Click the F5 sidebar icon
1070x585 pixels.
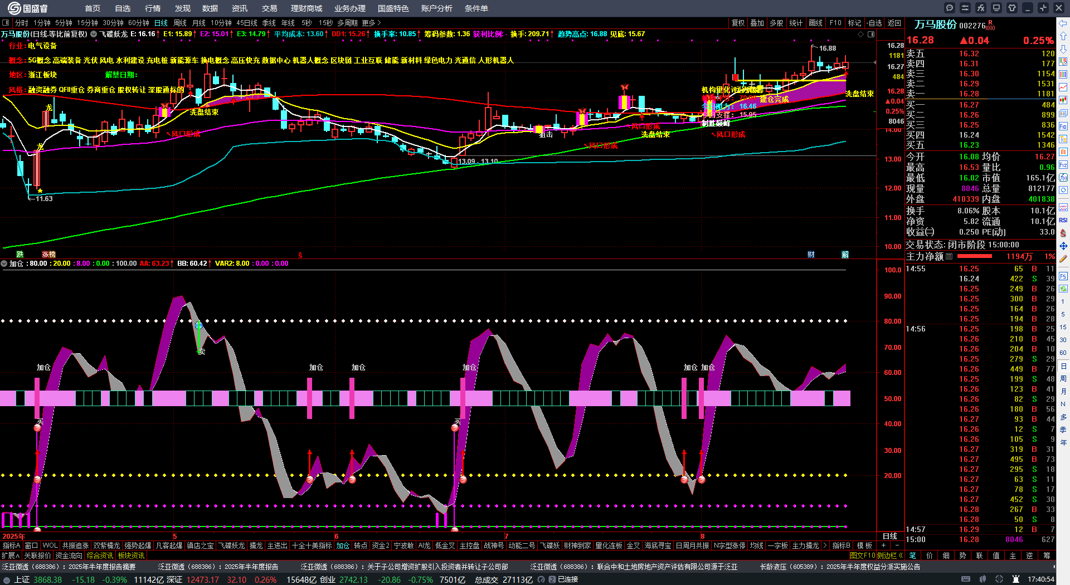[x=1063, y=276]
